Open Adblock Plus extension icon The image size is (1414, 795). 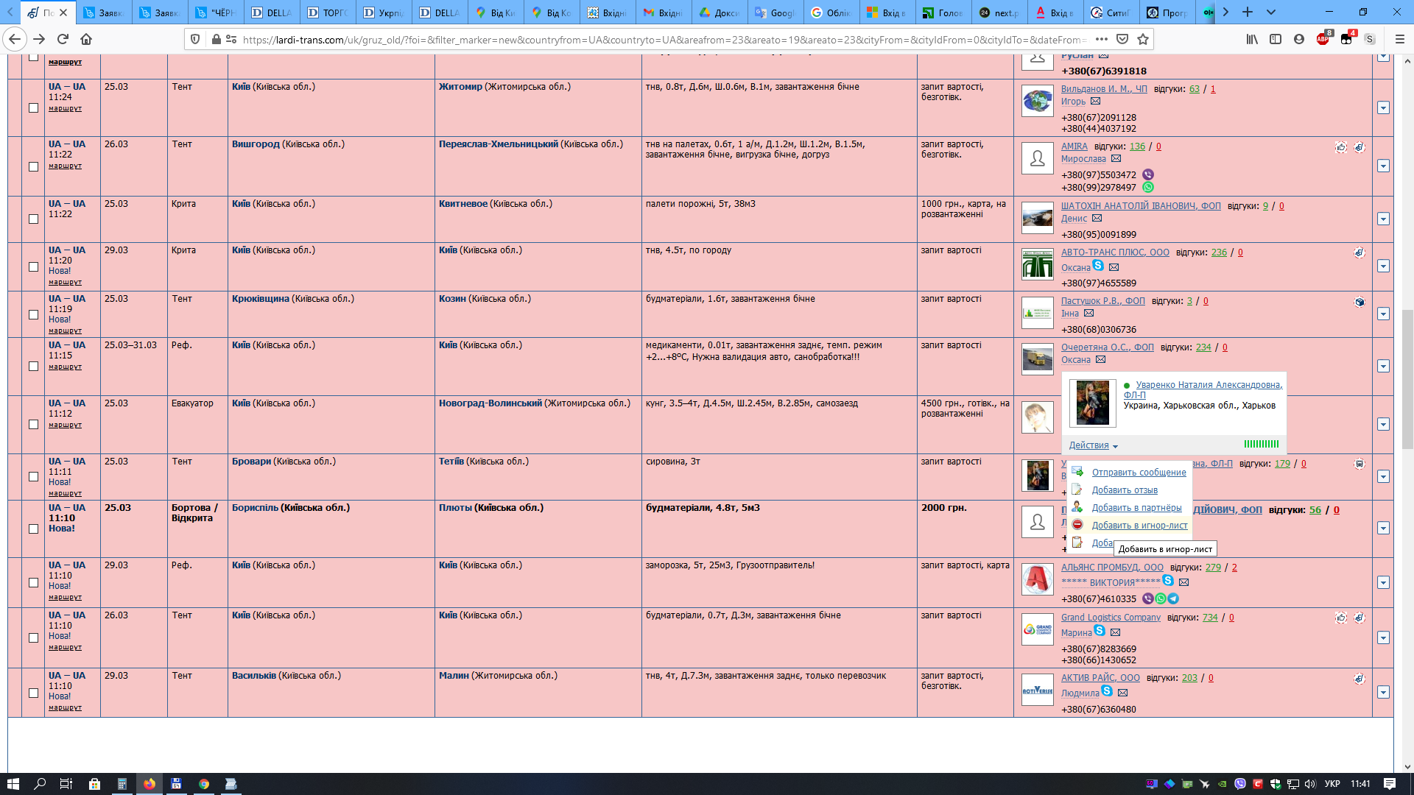pyautogui.click(x=1323, y=39)
